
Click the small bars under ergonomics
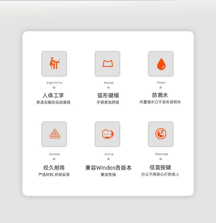pyautogui.click(x=54, y=87)
